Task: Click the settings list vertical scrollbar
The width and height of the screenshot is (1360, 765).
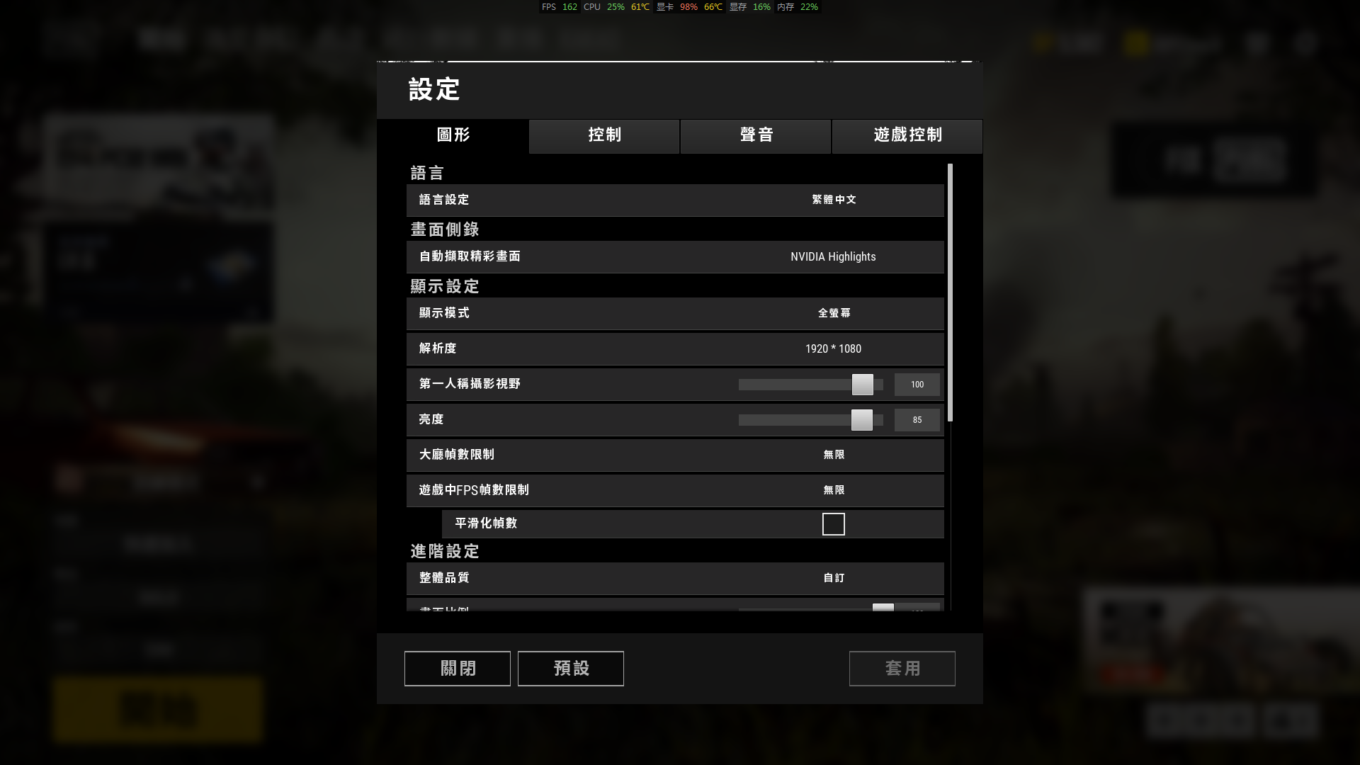Action: [x=950, y=293]
